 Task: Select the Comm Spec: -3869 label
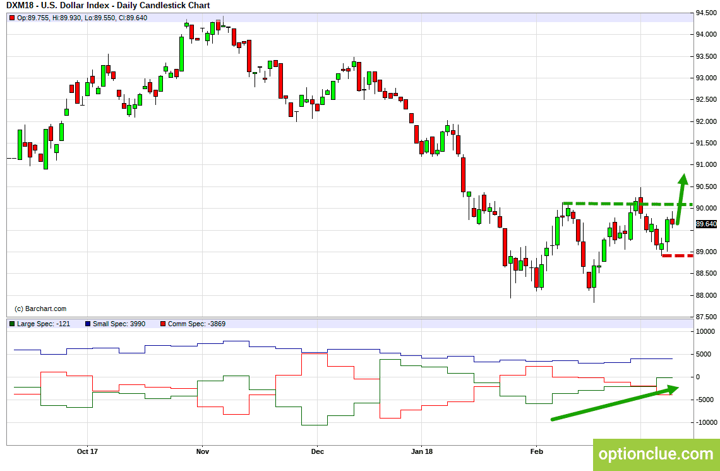coord(196,324)
